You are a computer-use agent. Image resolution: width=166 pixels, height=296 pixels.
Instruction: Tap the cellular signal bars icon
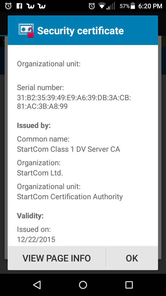coord(111,6)
